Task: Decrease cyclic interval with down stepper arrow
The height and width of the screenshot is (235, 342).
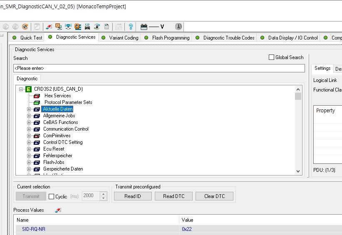Action: click(103, 198)
